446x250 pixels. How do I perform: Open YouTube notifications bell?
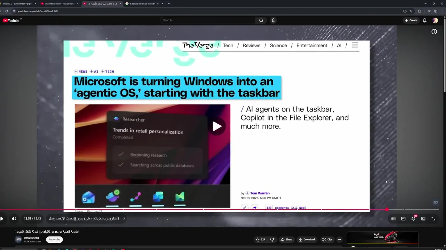click(425, 20)
